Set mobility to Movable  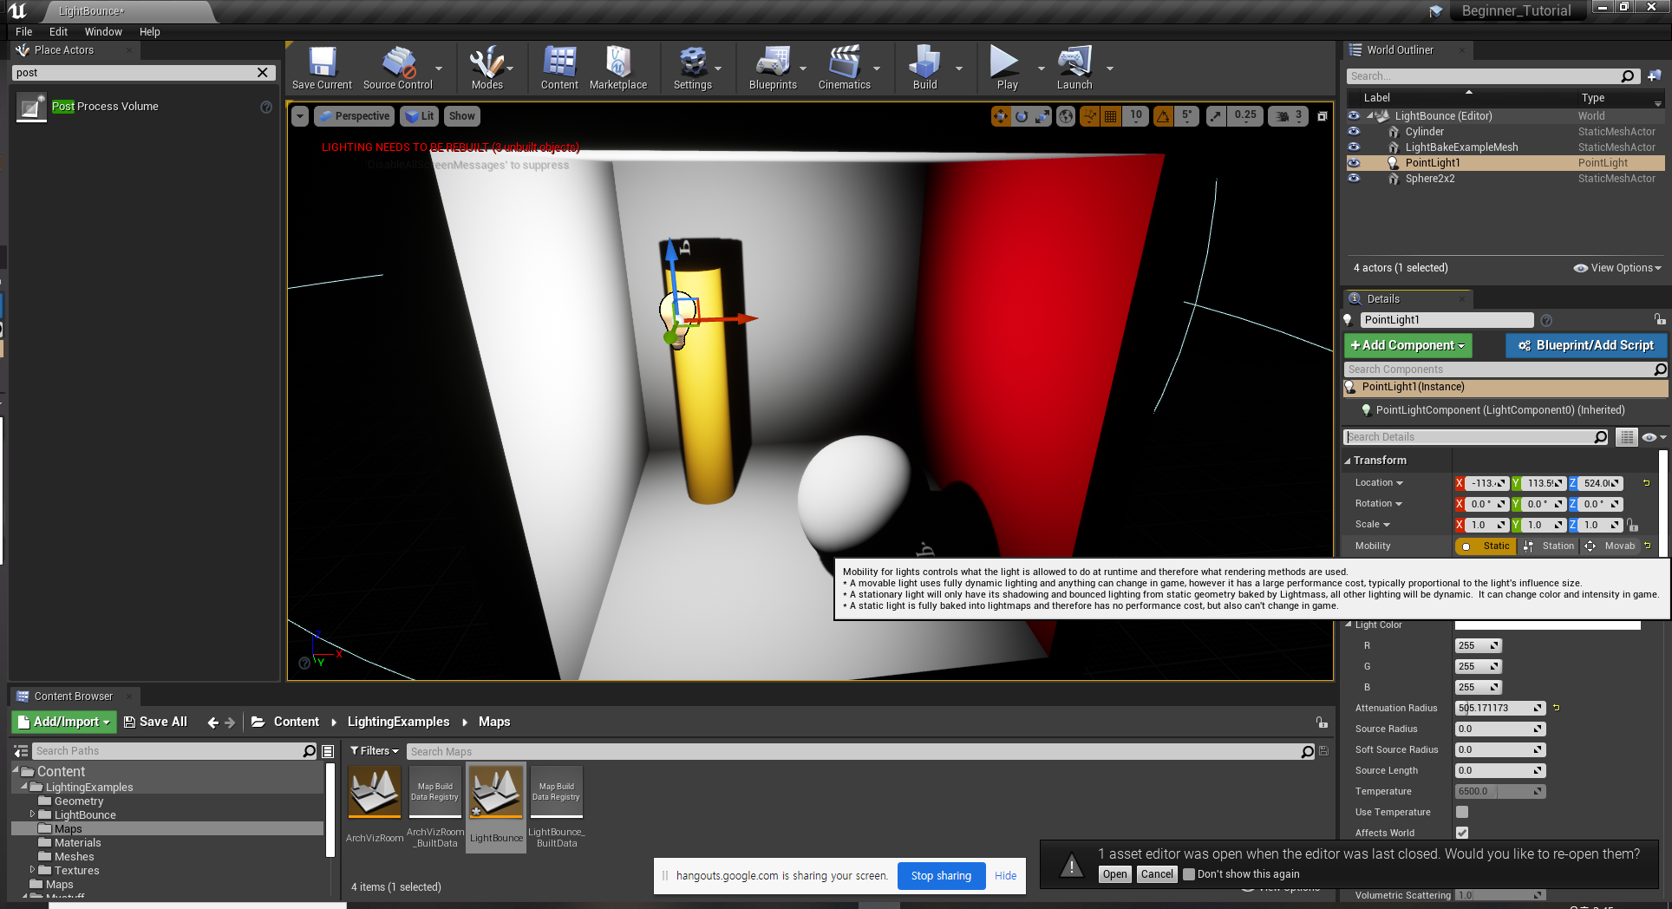1610,546
